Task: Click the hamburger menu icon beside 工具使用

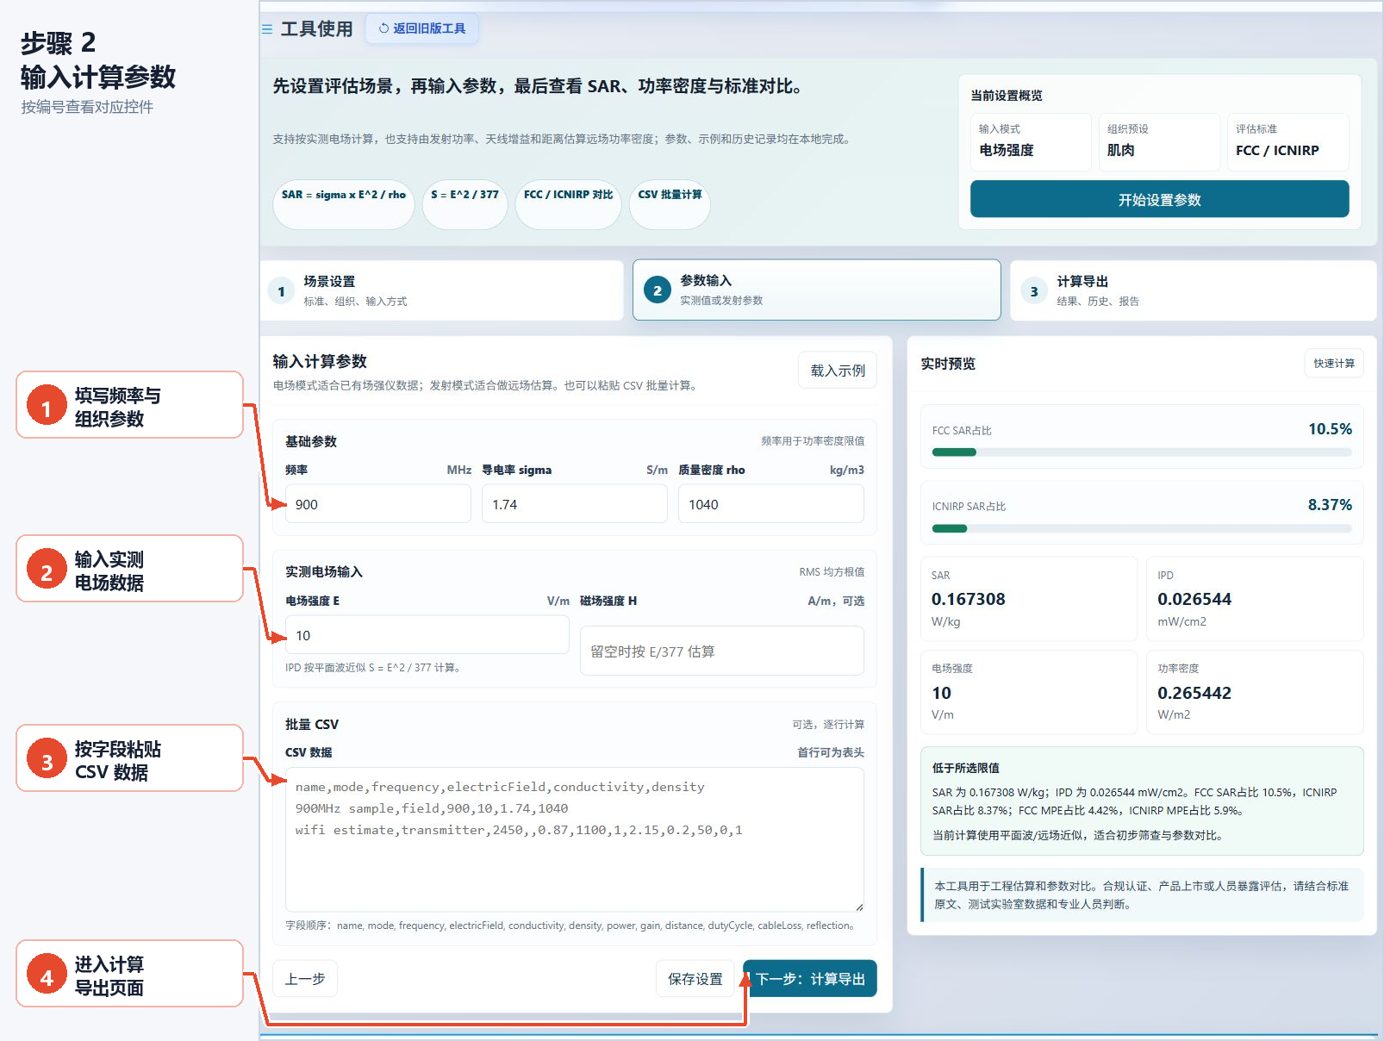Action: (267, 29)
